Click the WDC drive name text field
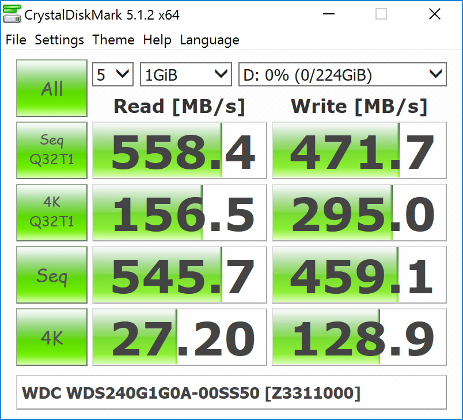Image resolution: width=463 pixels, height=420 pixels. click(231, 393)
